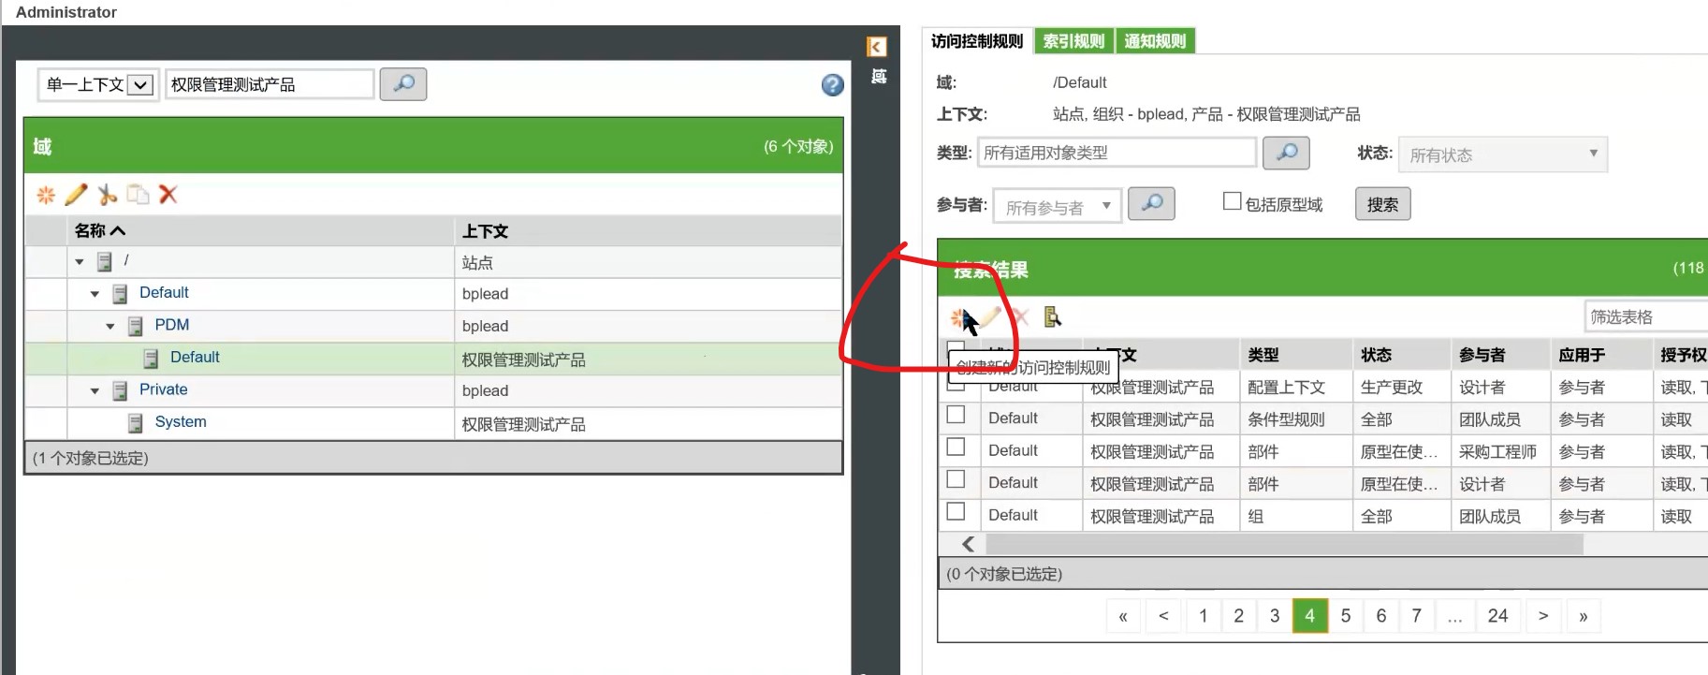Edit the selected domain with the pencil icon
Screen dimensions: 1708x675
[x=76, y=195]
